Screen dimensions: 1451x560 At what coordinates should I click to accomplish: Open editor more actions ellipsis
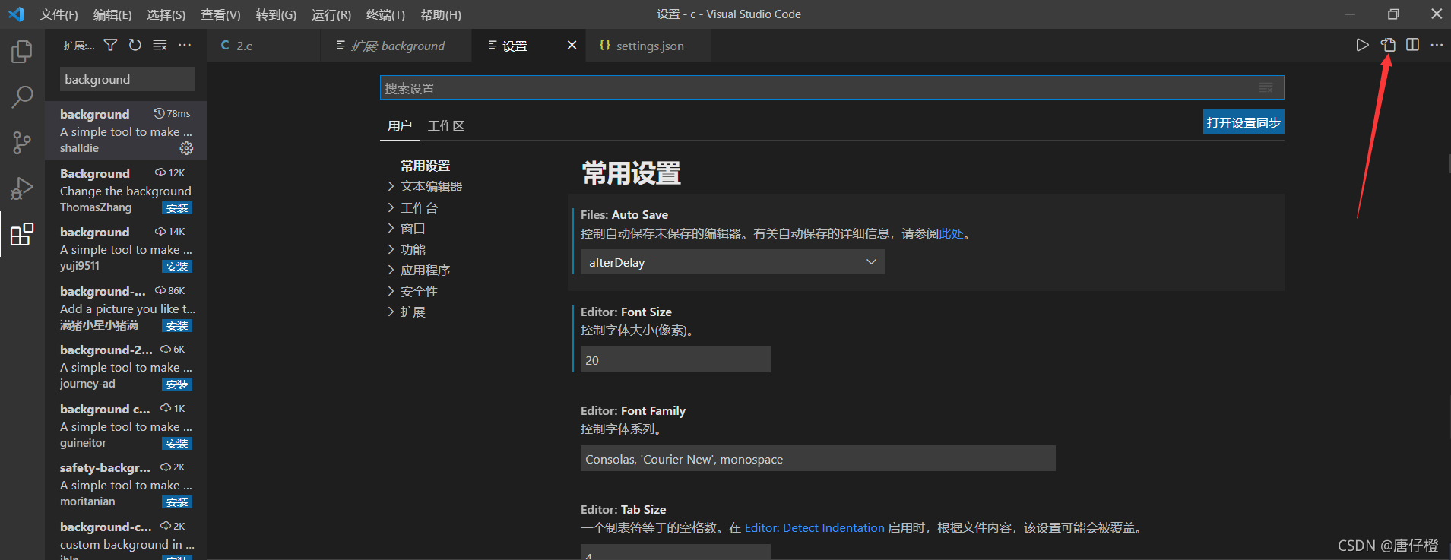click(x=1437, y=45)
